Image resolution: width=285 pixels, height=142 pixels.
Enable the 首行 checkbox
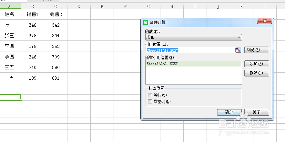point(150,95)
